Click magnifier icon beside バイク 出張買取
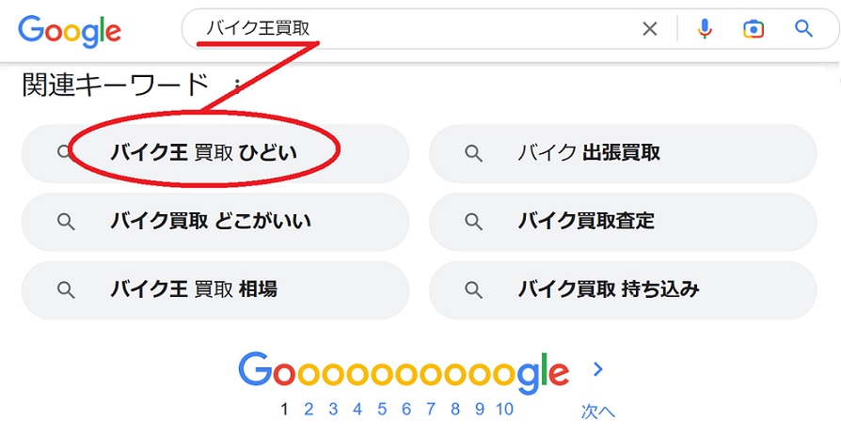Screen dimensions: 841x435 tap(473, 154)
